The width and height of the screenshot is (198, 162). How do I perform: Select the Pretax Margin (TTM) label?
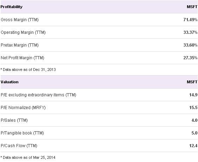pos(20,45)
